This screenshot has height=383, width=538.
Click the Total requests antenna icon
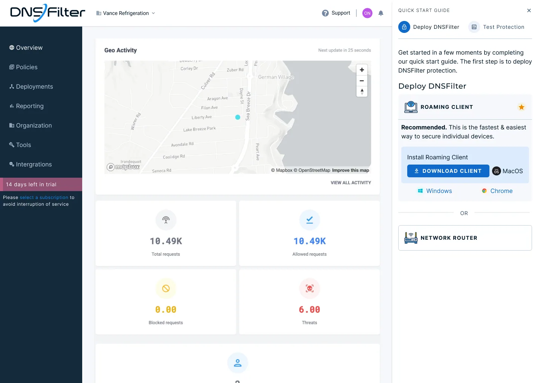(x=166, y=220)
